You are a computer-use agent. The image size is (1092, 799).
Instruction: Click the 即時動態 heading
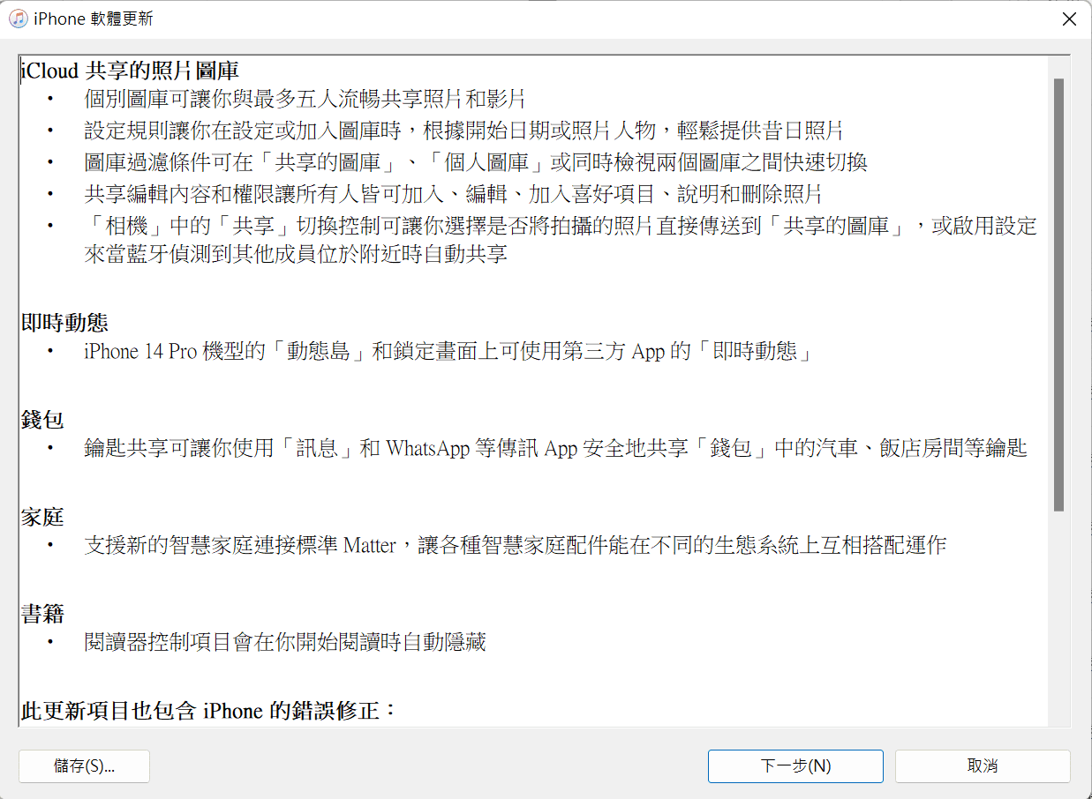click(64, 323)
